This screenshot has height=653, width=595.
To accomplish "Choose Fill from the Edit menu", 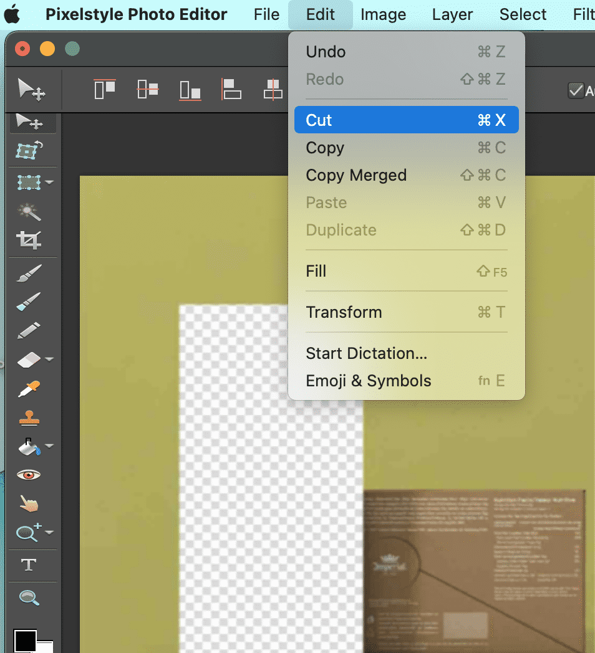I will tap(407, 271).
